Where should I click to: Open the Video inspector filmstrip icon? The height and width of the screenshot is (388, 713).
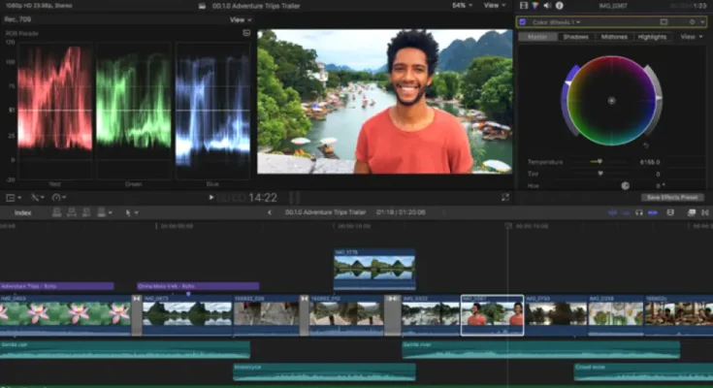click(524, 6)
